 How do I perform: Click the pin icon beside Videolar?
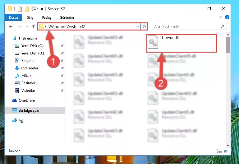(62, 91)
